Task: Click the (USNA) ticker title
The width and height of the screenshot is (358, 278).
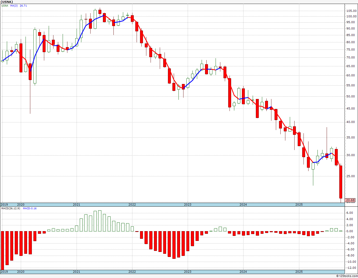Action: [x=7, y=2]
